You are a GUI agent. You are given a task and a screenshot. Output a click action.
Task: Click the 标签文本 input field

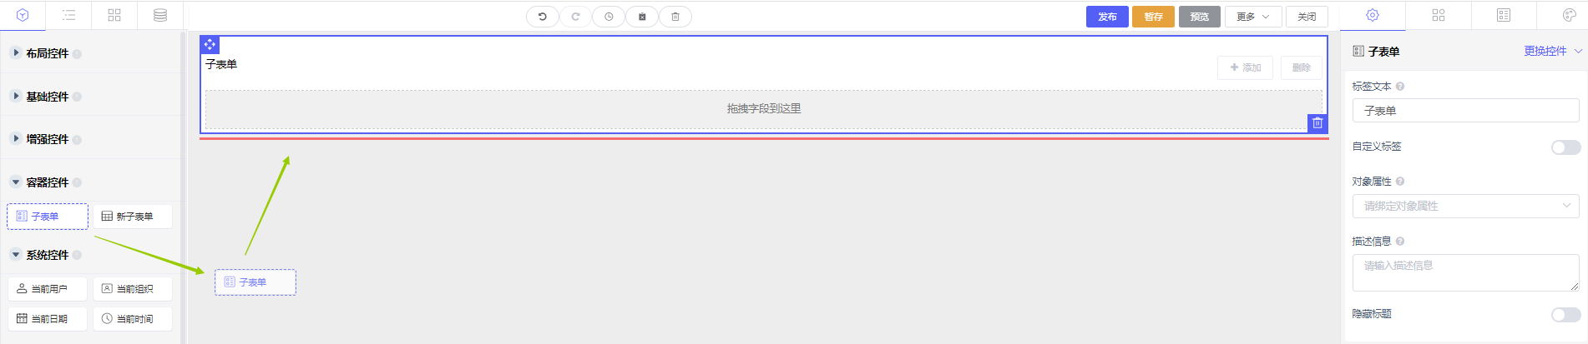pos(1465,111)
